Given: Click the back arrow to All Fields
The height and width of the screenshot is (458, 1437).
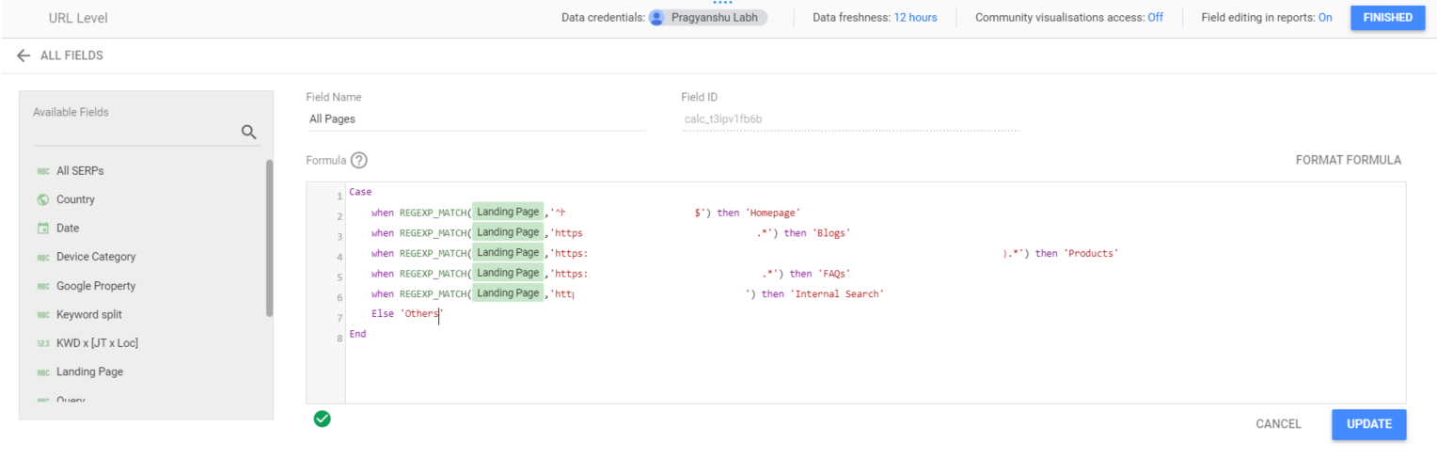Looking at the screenshot, I should pos(24,55).
